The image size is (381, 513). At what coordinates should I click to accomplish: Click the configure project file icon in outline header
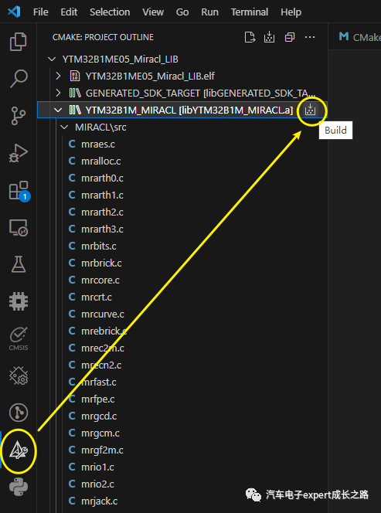point(250,37)
